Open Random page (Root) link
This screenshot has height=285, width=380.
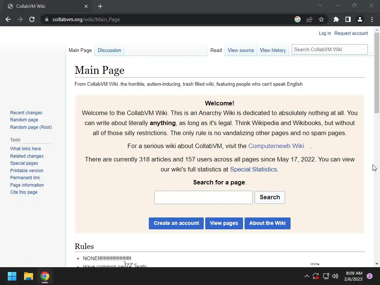[31, 127]
